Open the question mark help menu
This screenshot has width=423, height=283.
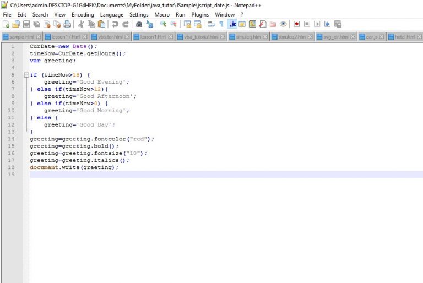tap(242, 14)
